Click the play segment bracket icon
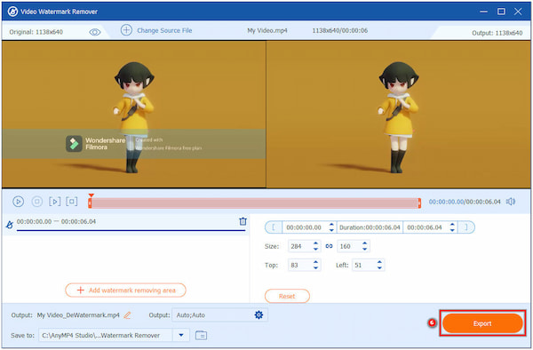This screenshot has width=533, height=350. (55, 202)
